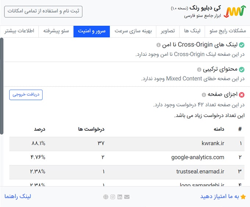This screenshot has height=207, width=250.
Task: Click دامنه column header
Action: pos(219,129)
